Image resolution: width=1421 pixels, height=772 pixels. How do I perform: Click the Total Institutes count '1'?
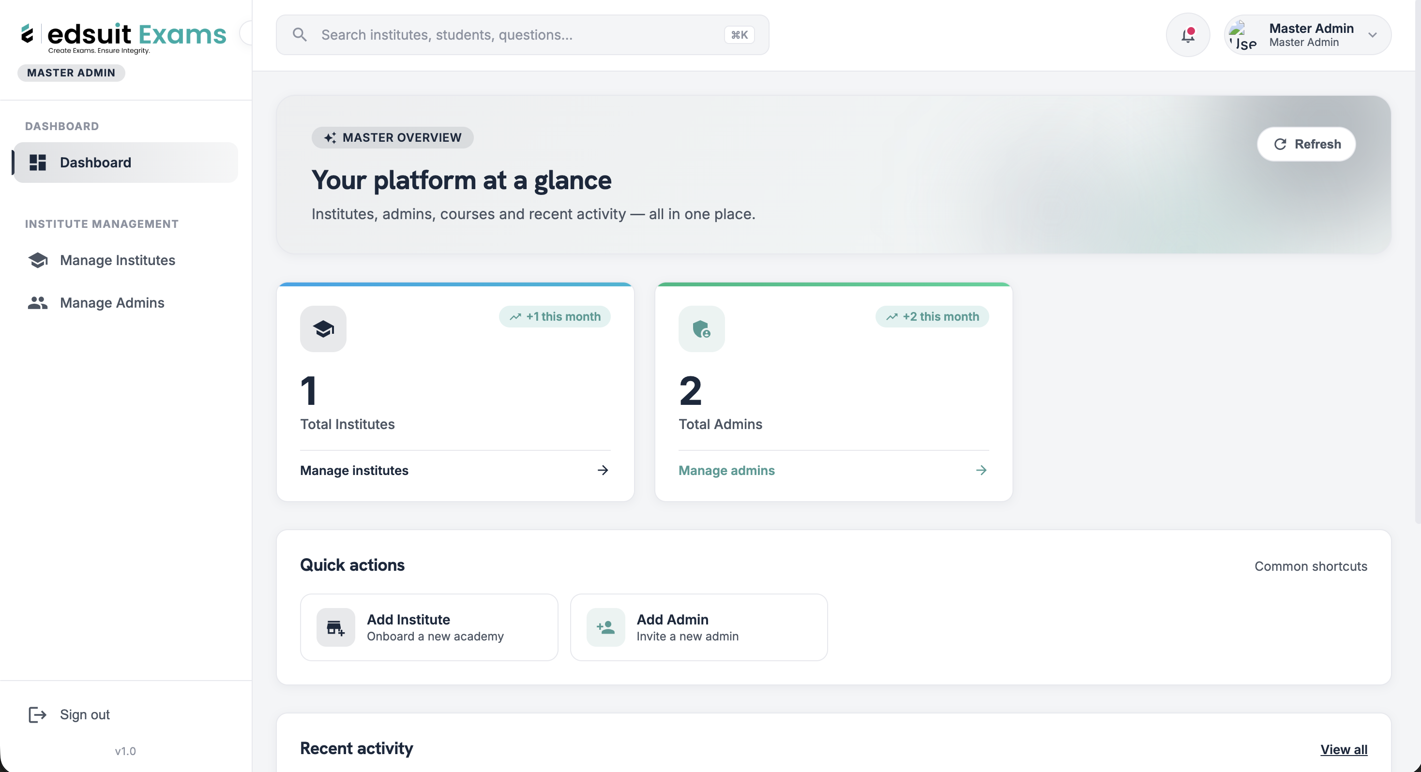tap(309, 390)
